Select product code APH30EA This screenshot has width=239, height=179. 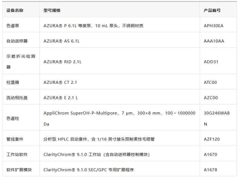(218, 25)
